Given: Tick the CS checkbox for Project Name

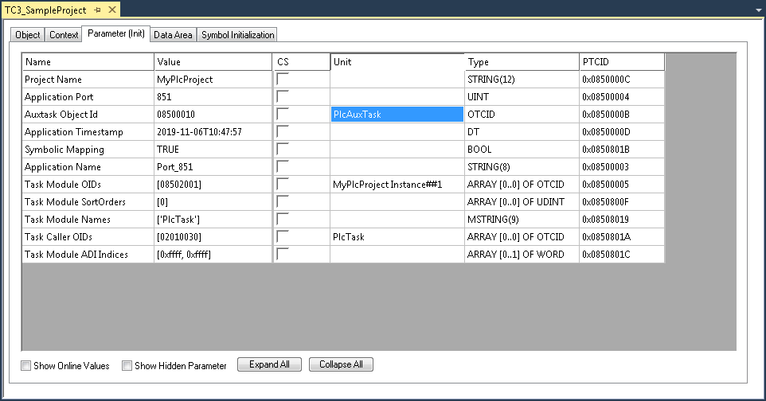Looking at the screenshot, I should [x=283, y=79].
